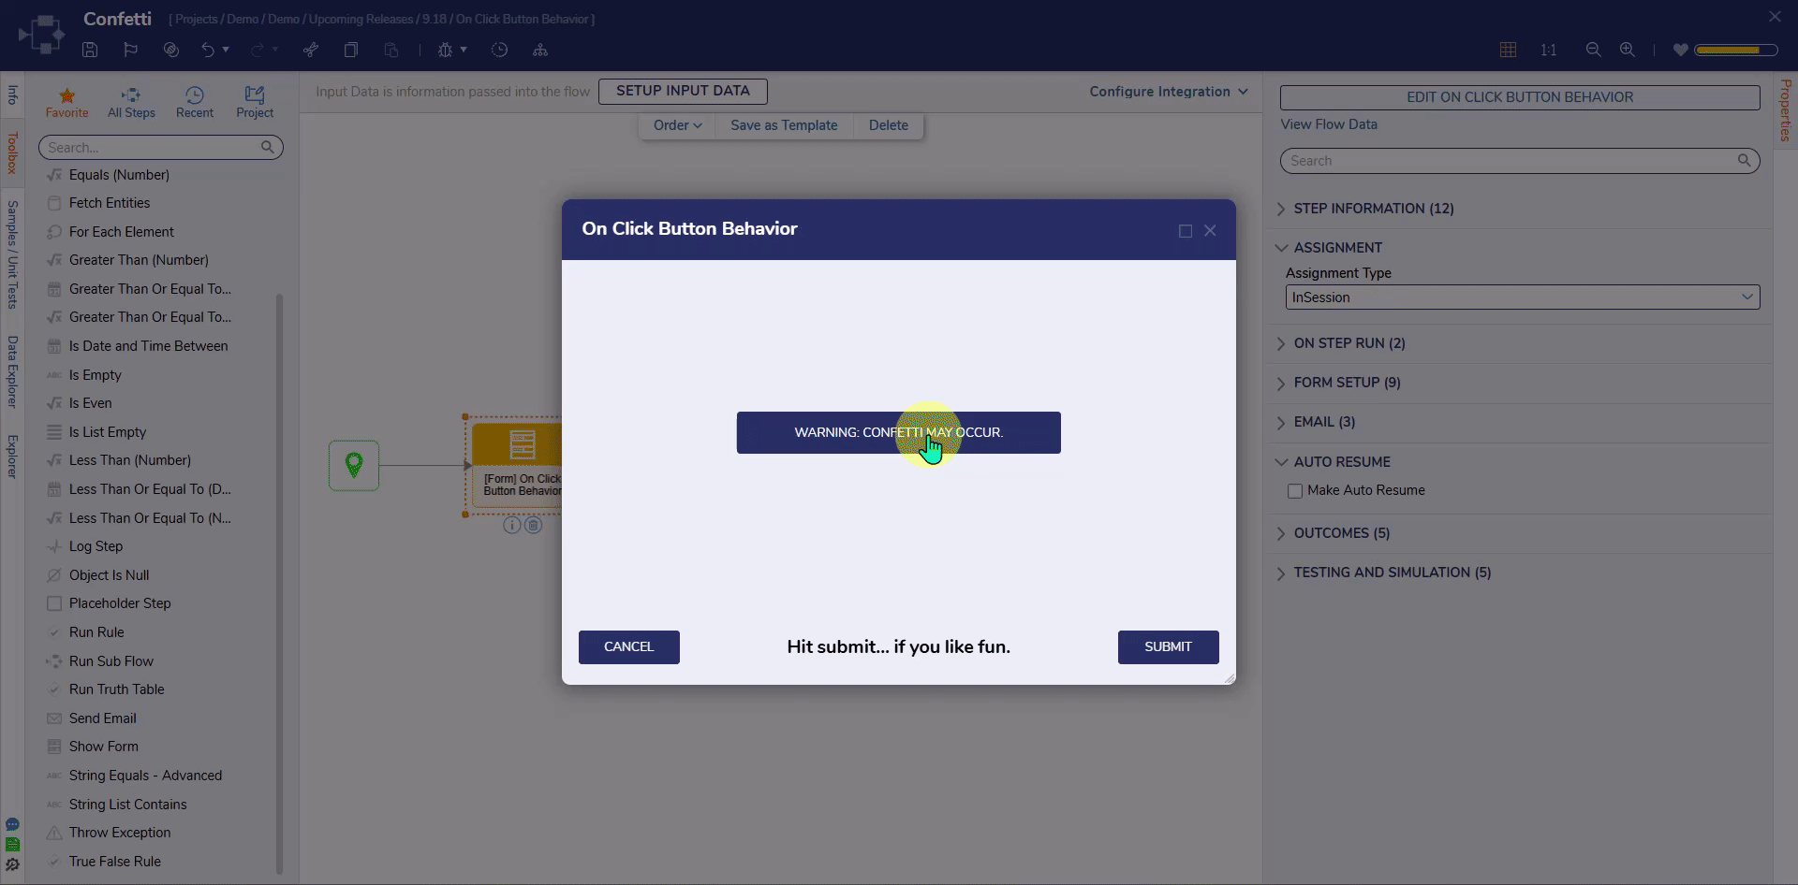
Task: Click Edit On Click Button Behavior
Action: (1520, 97)
